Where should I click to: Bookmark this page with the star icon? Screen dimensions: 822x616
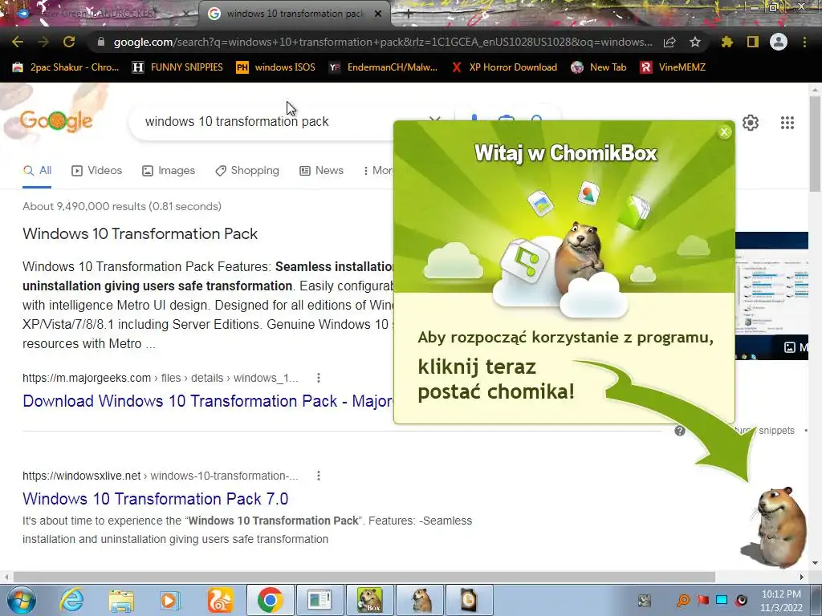click(695, 42)
